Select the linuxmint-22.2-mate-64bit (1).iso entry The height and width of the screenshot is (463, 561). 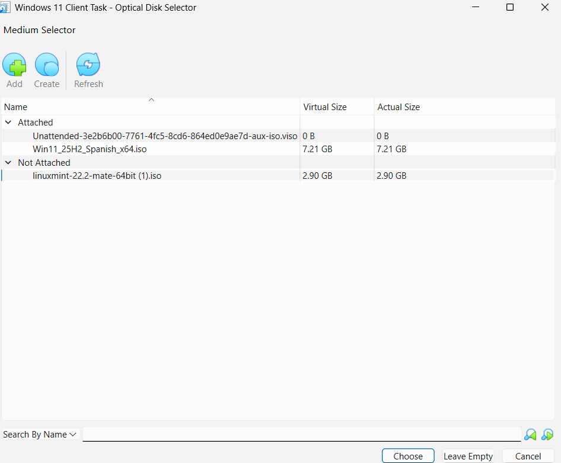pyautogui.click(x=97, y=176)
